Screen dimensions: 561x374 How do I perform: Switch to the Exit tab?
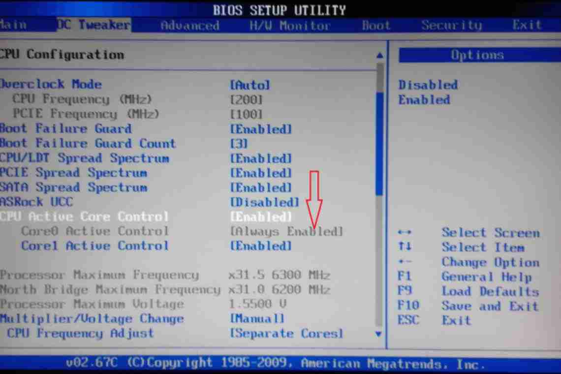(527, 25)
